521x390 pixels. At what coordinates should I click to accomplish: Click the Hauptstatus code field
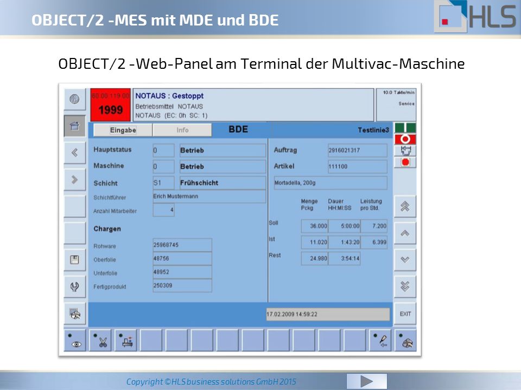pyautogui.click(x=163, y=150)
